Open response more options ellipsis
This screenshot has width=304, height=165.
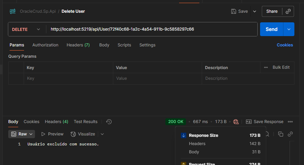290,122
